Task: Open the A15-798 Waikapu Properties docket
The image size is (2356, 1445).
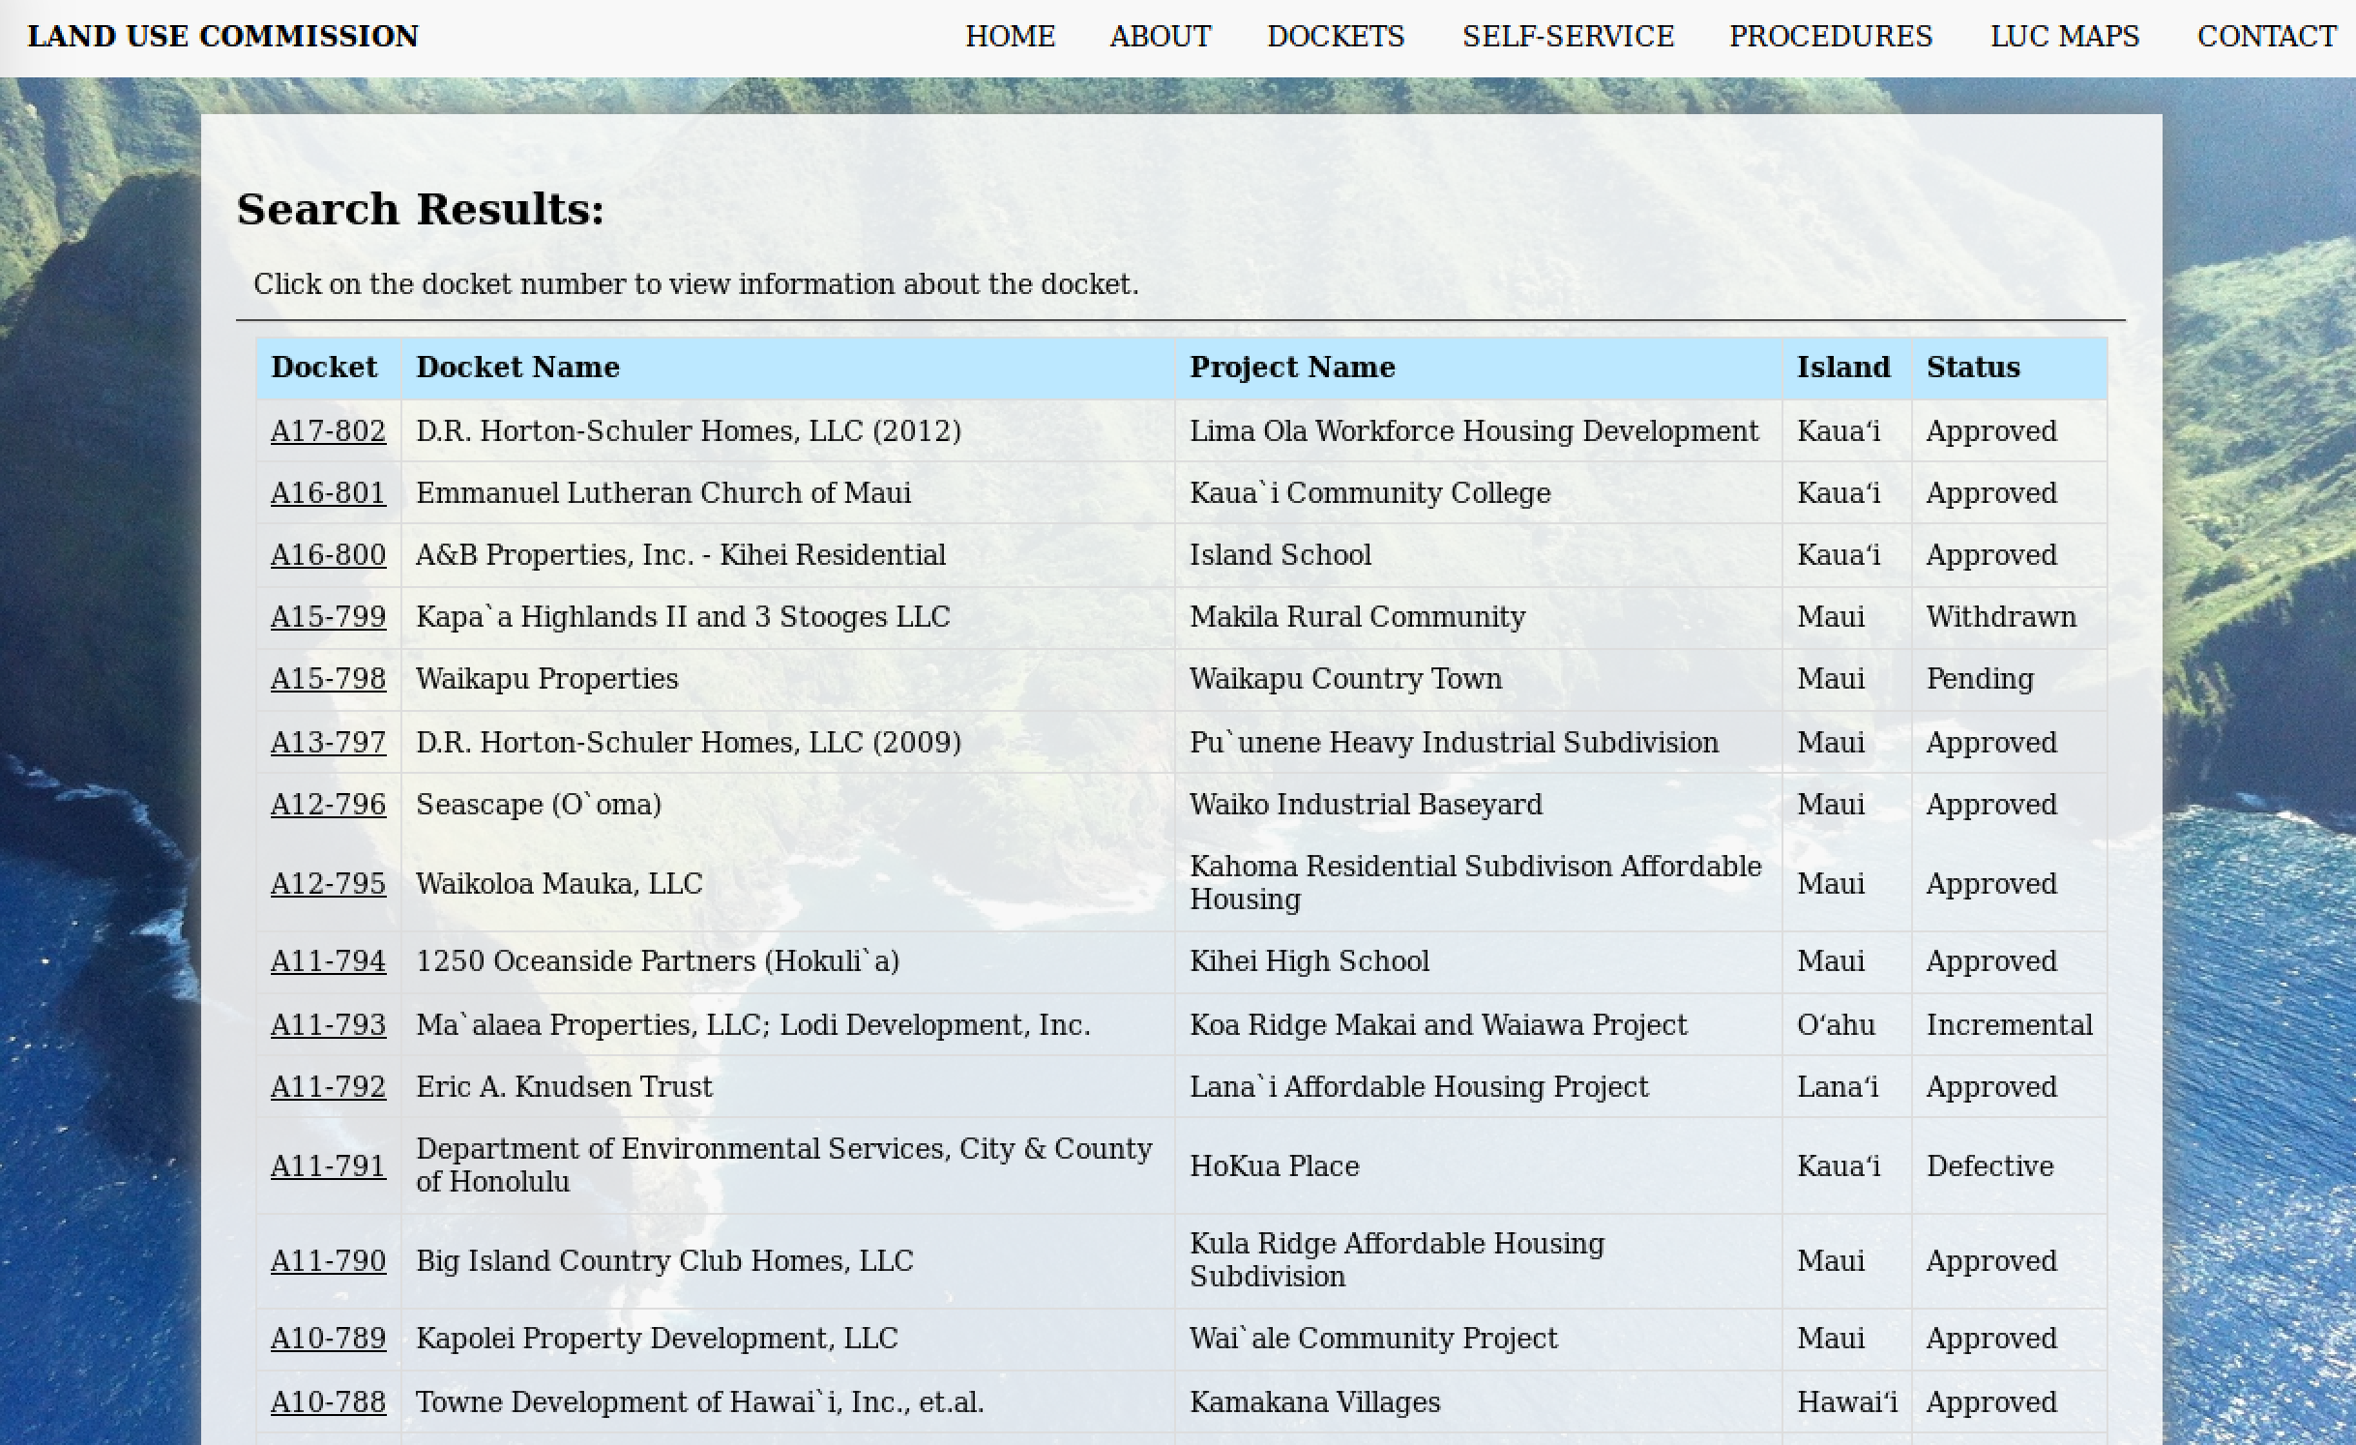Action: [x=328, y=679]
